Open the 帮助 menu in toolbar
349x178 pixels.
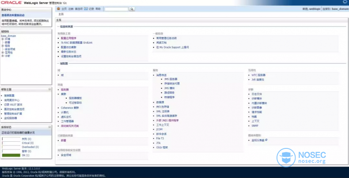[x=98, y=9]
